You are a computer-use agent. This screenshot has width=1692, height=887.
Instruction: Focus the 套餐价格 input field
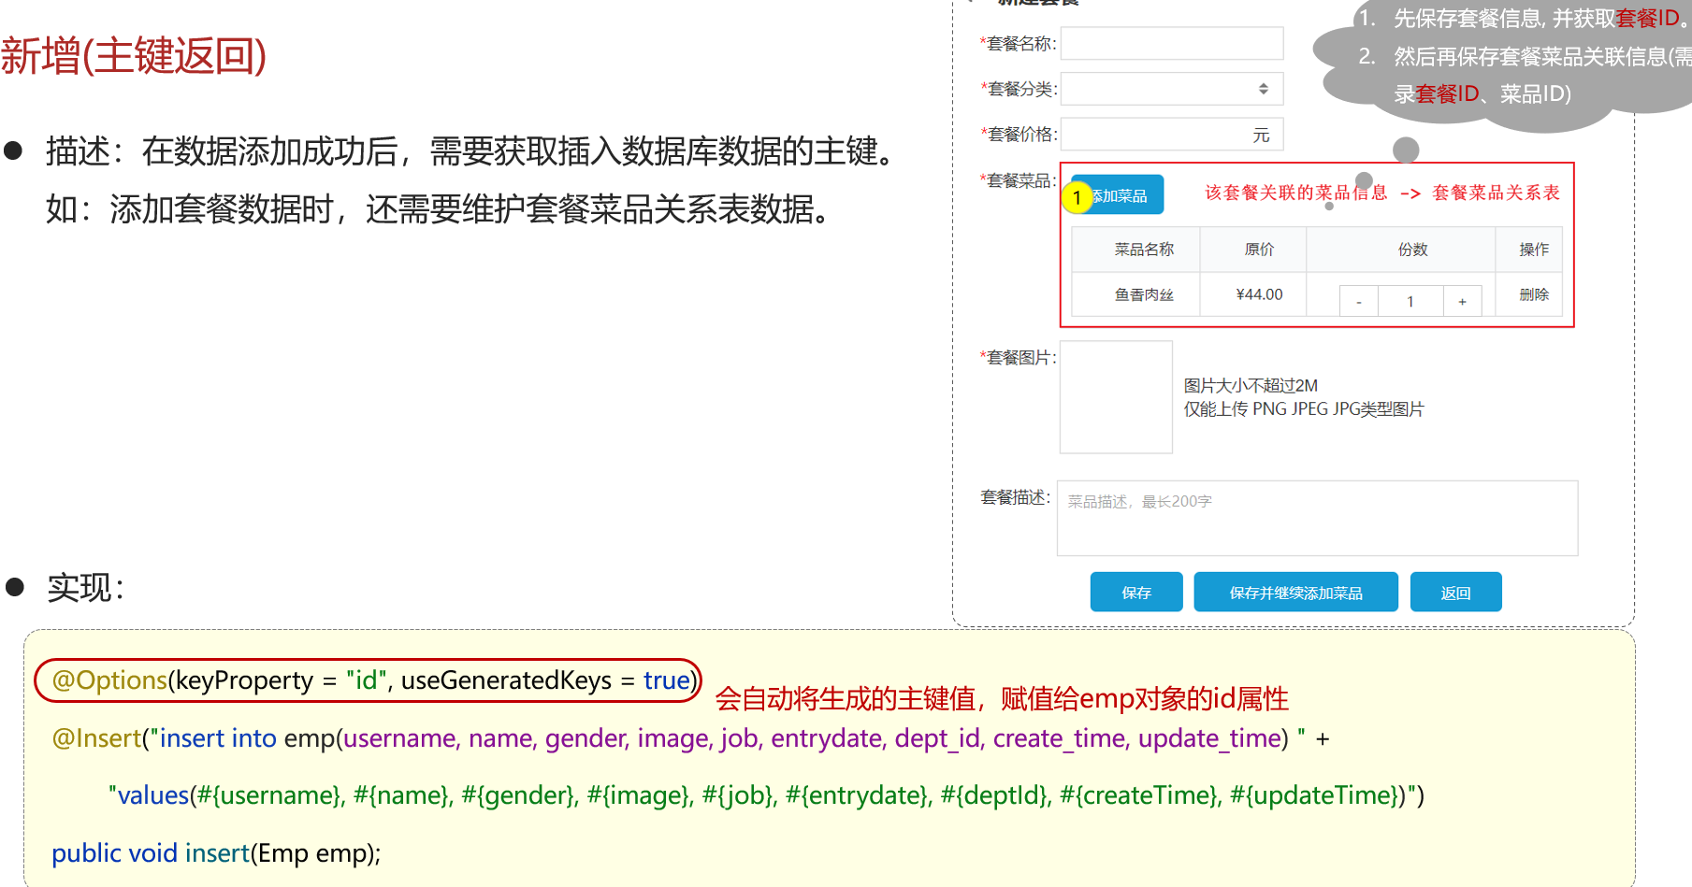pos(1160,135)
